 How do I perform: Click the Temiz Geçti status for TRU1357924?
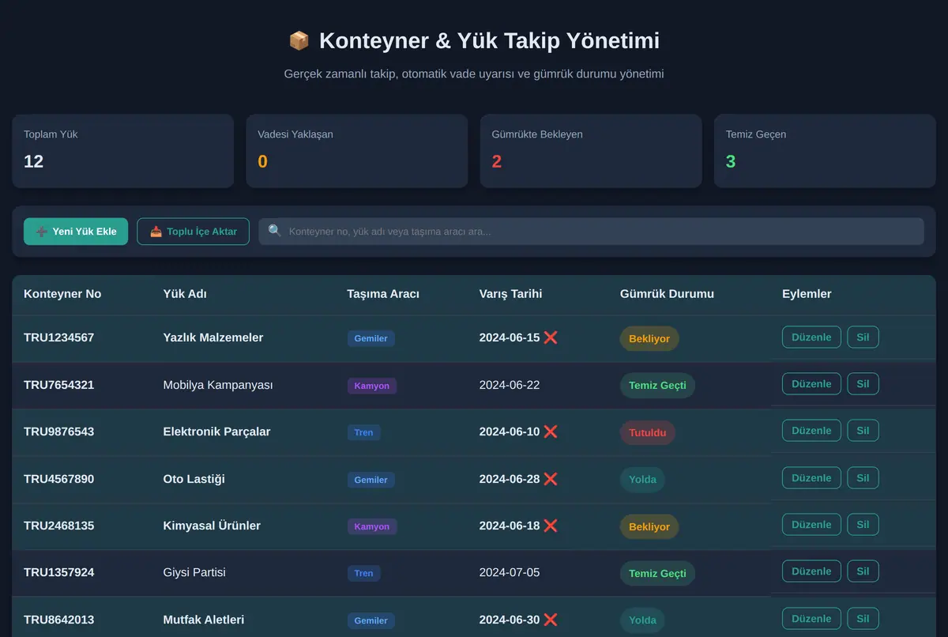[657, 573]
